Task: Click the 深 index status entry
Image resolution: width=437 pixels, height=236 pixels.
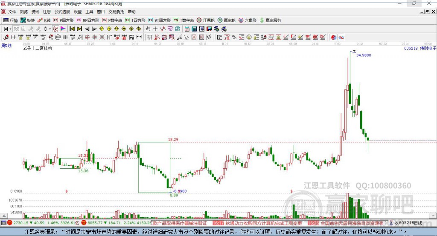Action: 116,223
